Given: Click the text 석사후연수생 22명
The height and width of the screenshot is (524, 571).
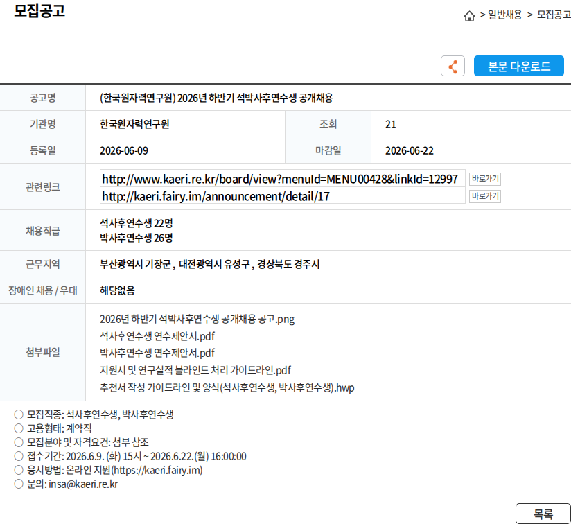Looking at the screenshot, I should [137, 223].
